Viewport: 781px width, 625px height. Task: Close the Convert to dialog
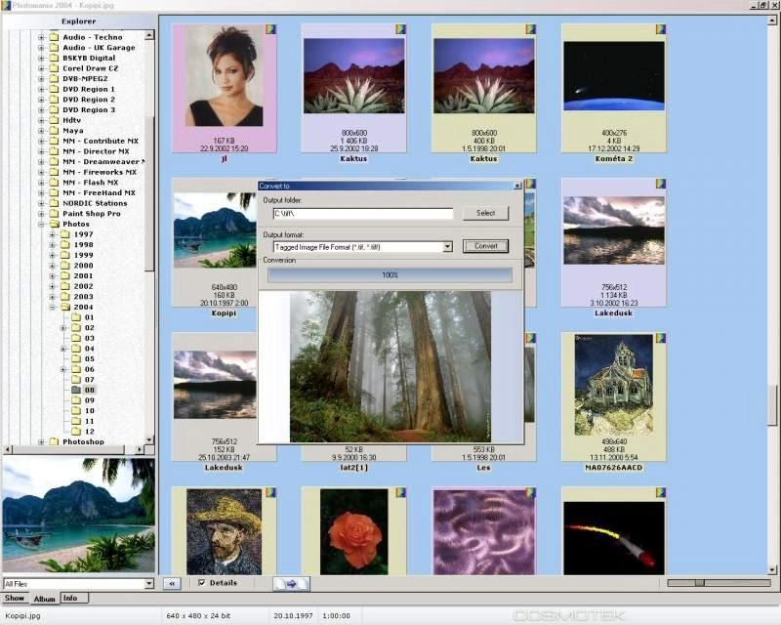(517, 186)
